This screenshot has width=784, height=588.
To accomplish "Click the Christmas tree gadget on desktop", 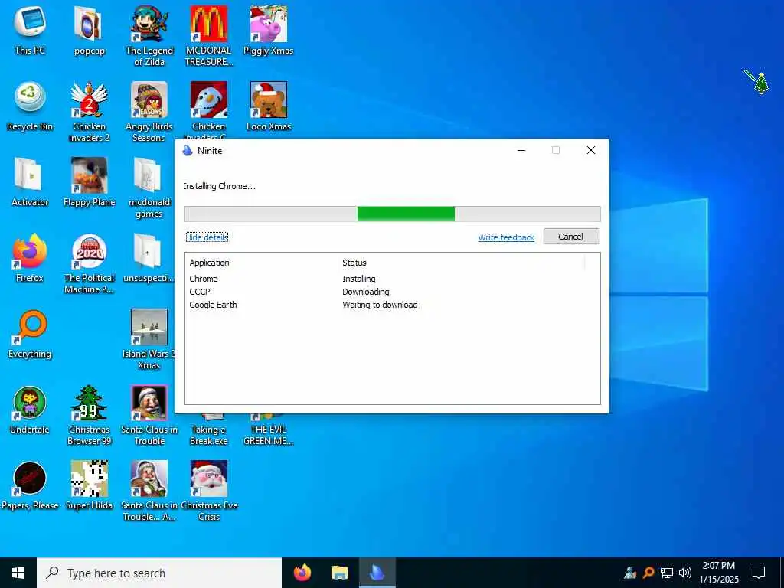I will point(760,83).
